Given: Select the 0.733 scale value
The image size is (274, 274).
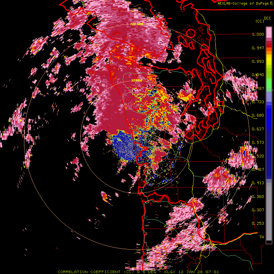Looking at the screenshot, I should pyautogui.click(x=258, y=102).
